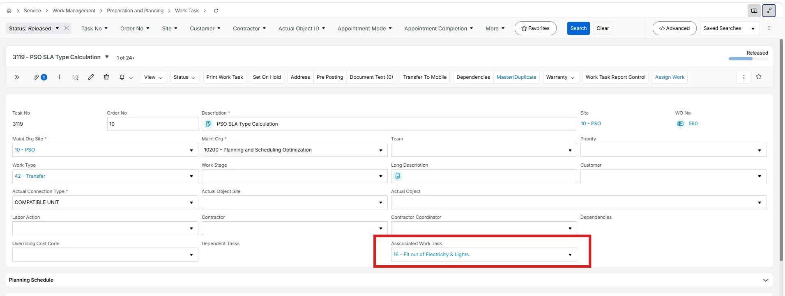Click Transfer To Mobile

tap(425, 77)
